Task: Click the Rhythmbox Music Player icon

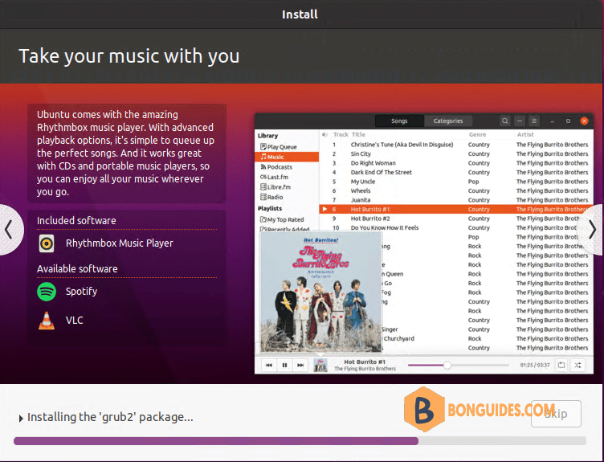Action: point(47,243)
